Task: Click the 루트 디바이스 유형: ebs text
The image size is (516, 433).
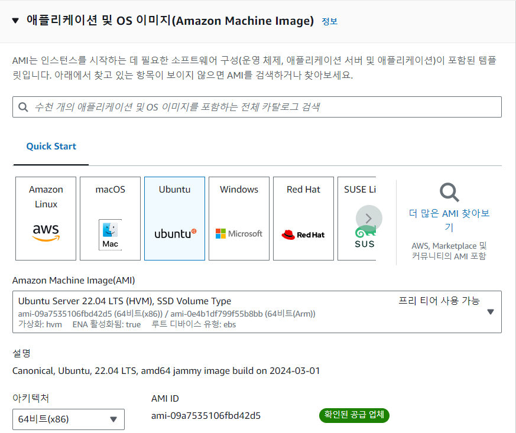Action: (x=193, y=324)
